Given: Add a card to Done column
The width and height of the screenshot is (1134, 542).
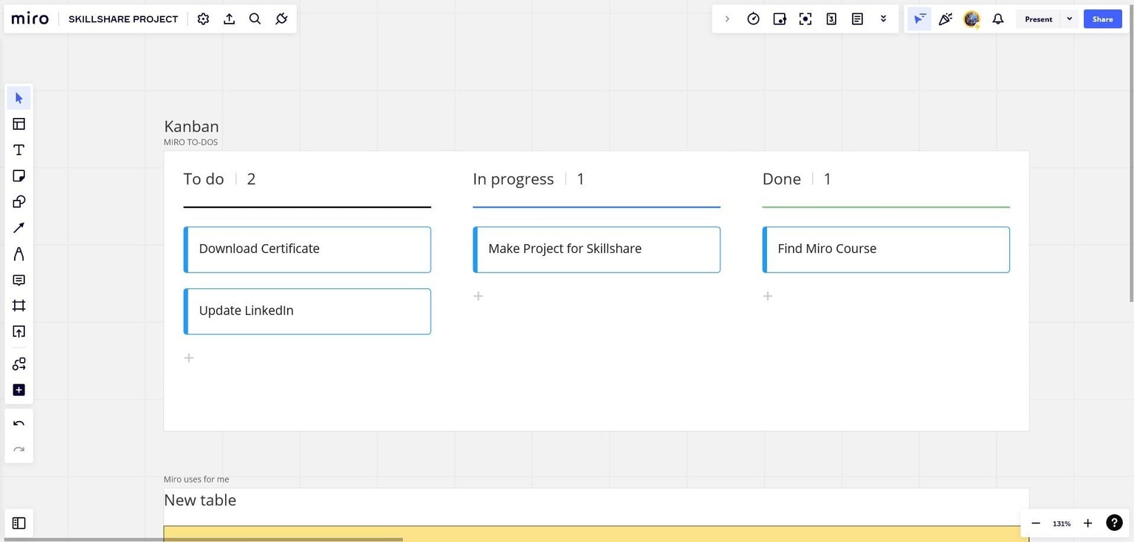Looking at the screenshot, I should pos(768,296).
